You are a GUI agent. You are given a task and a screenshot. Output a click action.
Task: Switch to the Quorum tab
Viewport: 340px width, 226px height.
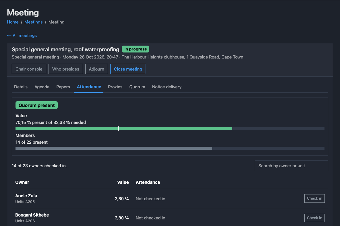[137, 87]
